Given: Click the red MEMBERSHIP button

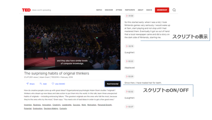Looking at the screenshot, I should point(162,10).
